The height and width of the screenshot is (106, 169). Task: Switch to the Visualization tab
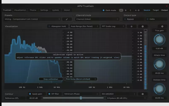pos(20,10)
